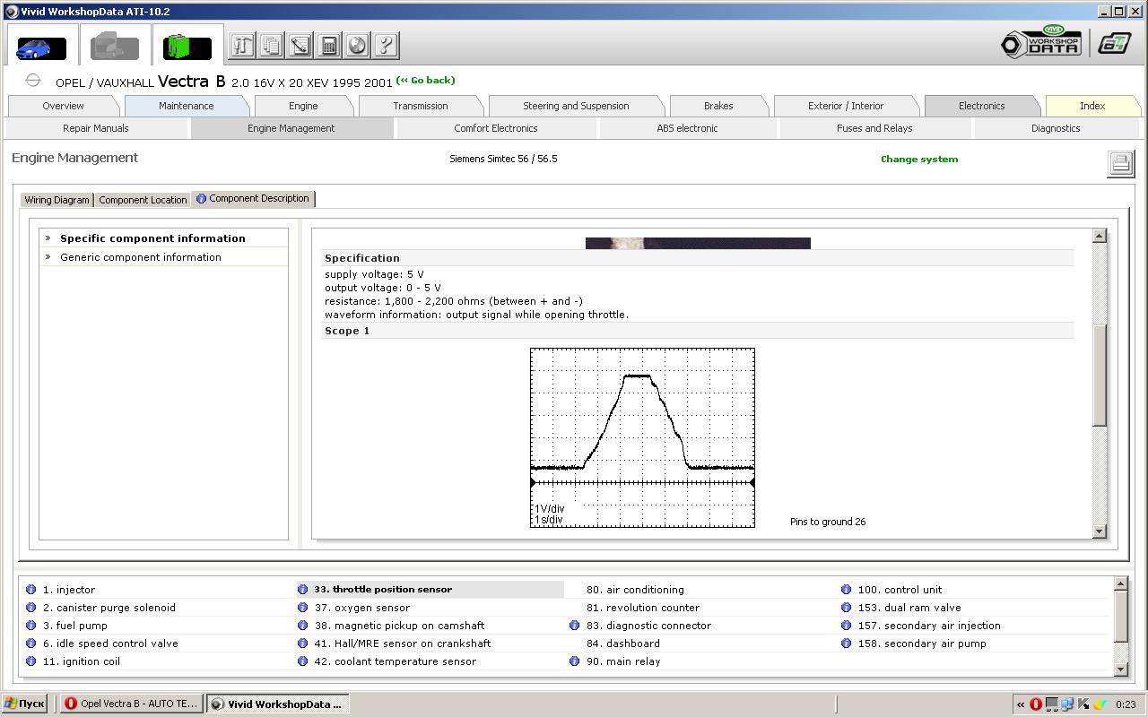The height and width of the screenshot is (717, 1148).
Task: Expand Specific component information item
Action: click(x=152, y=238)
